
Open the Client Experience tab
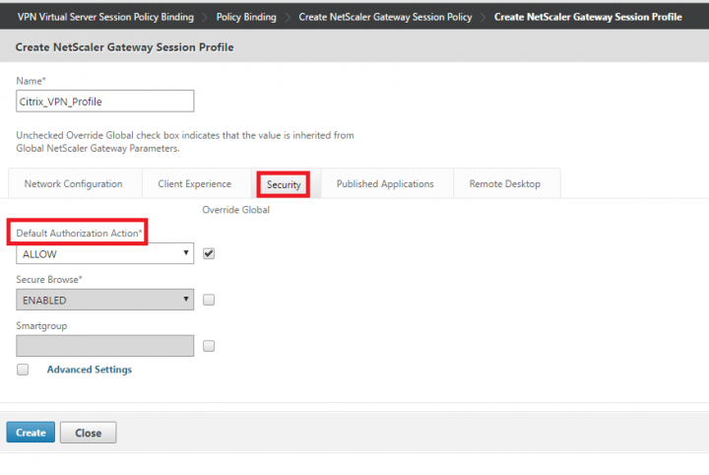[195, 184]
